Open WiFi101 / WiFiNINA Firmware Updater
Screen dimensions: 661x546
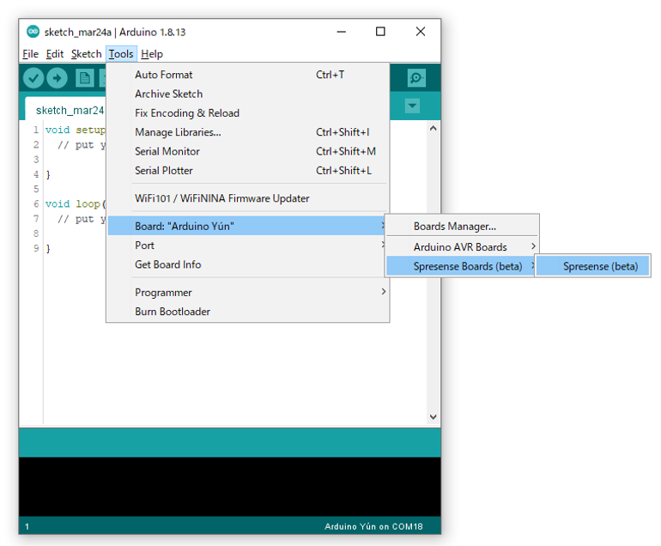221,198
